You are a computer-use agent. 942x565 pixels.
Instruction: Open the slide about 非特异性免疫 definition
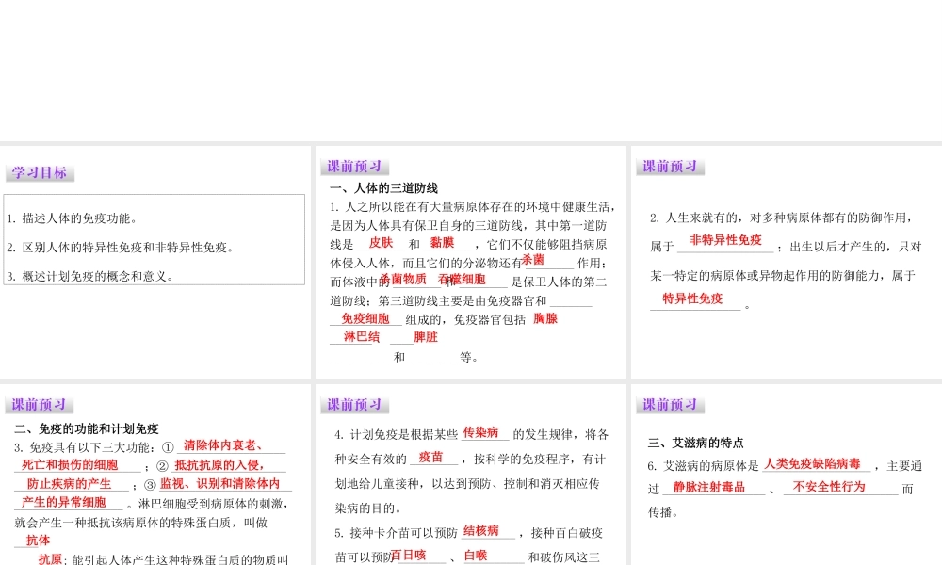[x=787, y=262]
